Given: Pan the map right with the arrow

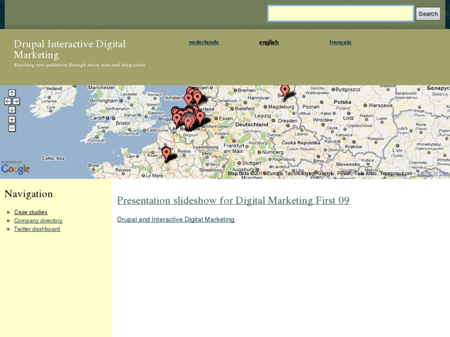Looking at the screenshot, I should coord(16,101).
